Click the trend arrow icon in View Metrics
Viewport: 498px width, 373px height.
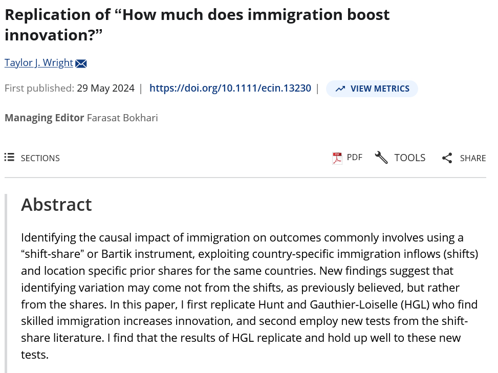point(340,89)
